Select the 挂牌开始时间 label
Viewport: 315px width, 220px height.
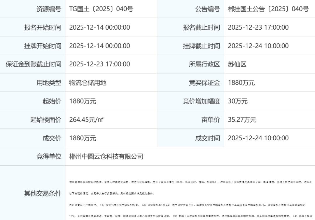click(43, 46)
